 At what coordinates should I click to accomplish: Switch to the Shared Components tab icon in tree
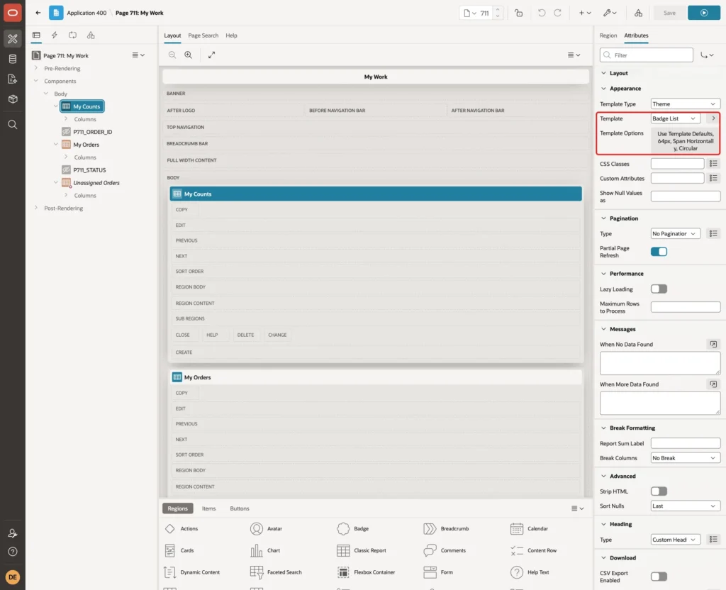coord(91,35)
